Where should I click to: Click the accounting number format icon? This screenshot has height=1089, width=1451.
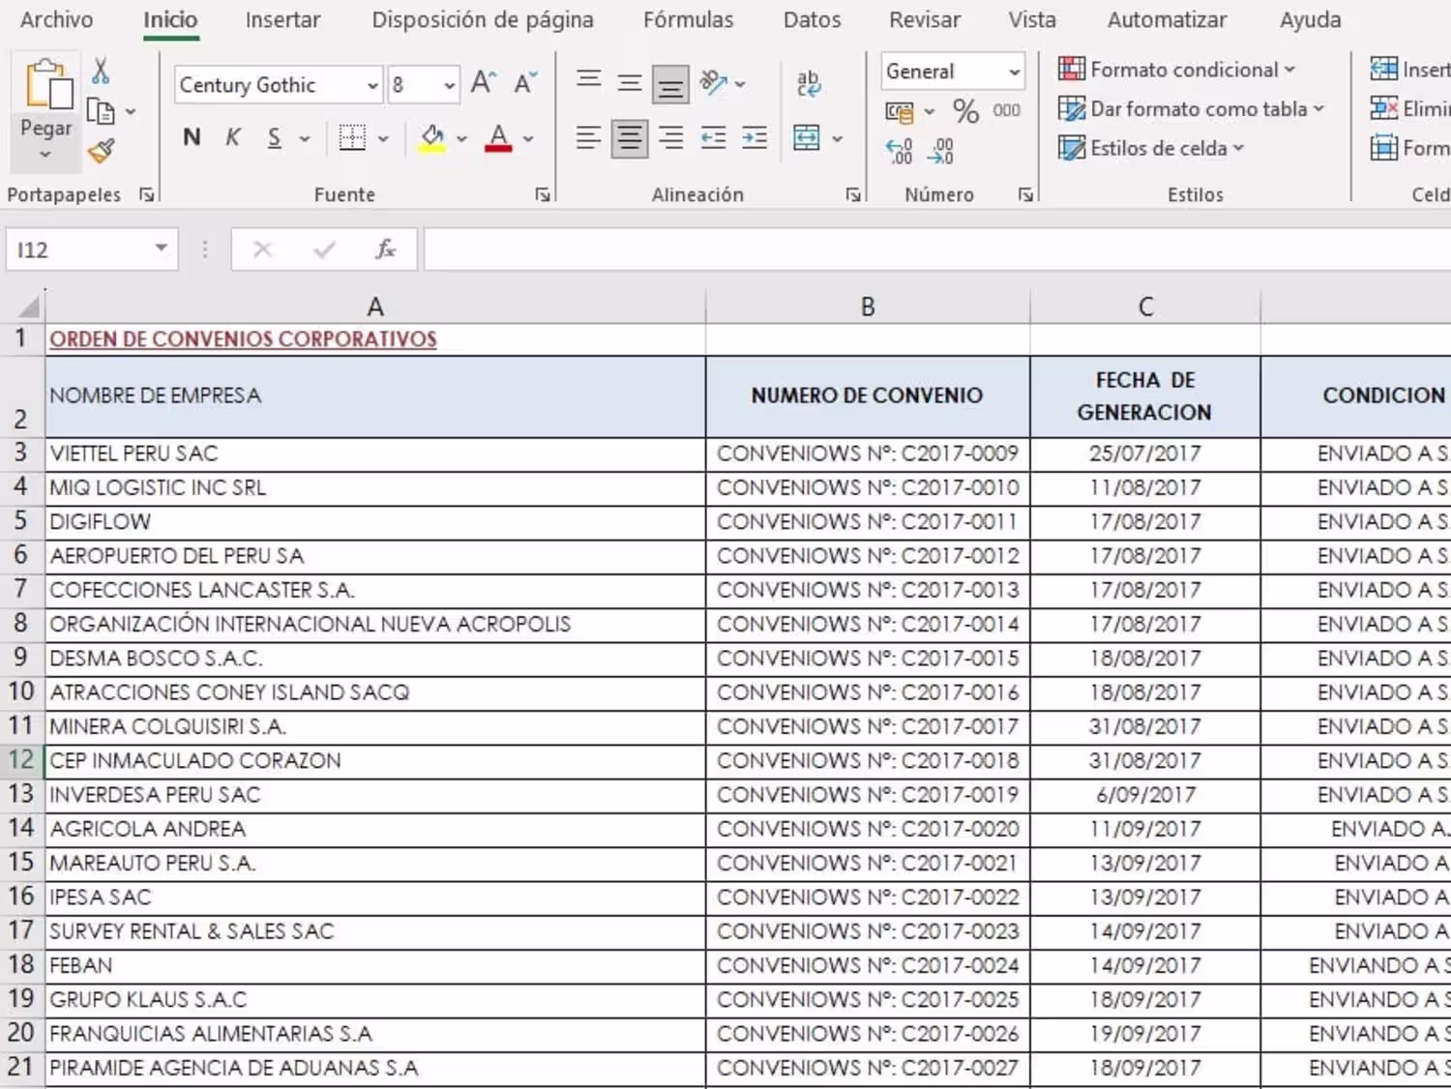tap(900, 111)
